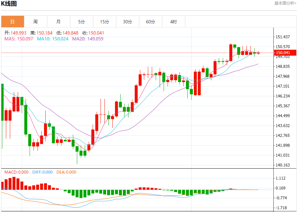298x212 pixels.
Task: Switch to the 4时 timeframe tab
Action: (173, 22)
